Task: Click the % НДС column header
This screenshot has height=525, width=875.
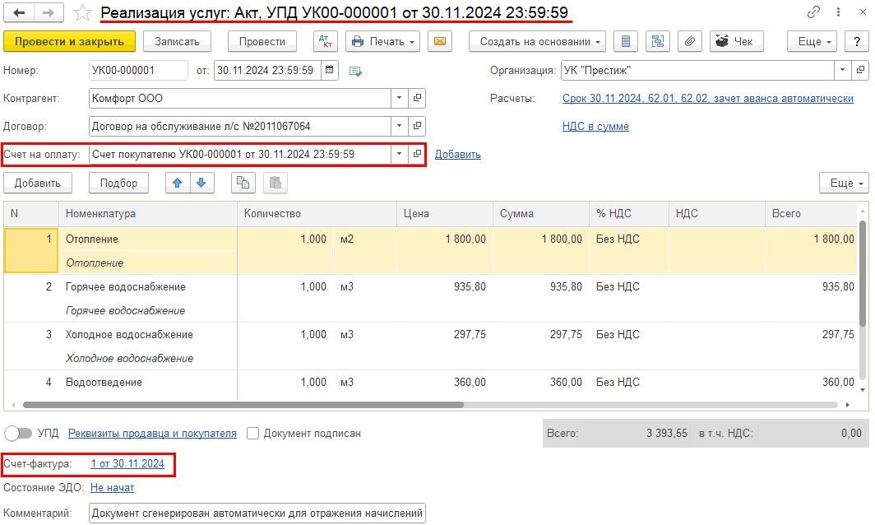Action: [x=629, y=213]
